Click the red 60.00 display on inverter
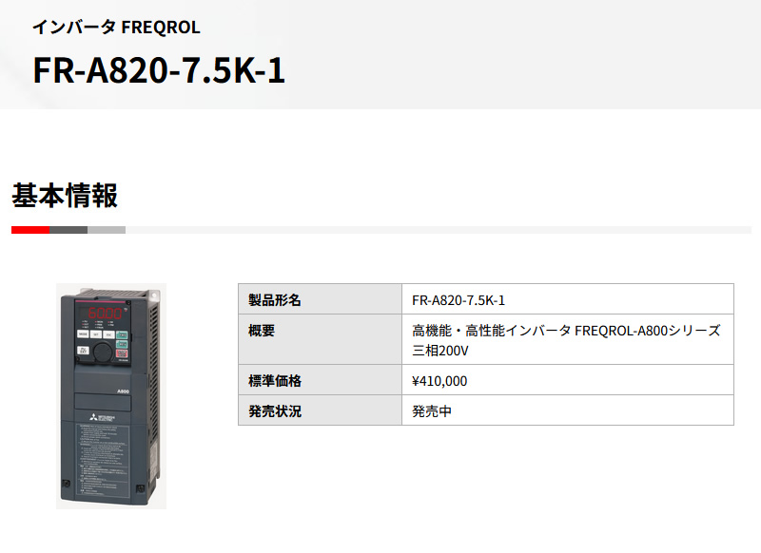The image size is (761, 553). [x=105, y=314]
